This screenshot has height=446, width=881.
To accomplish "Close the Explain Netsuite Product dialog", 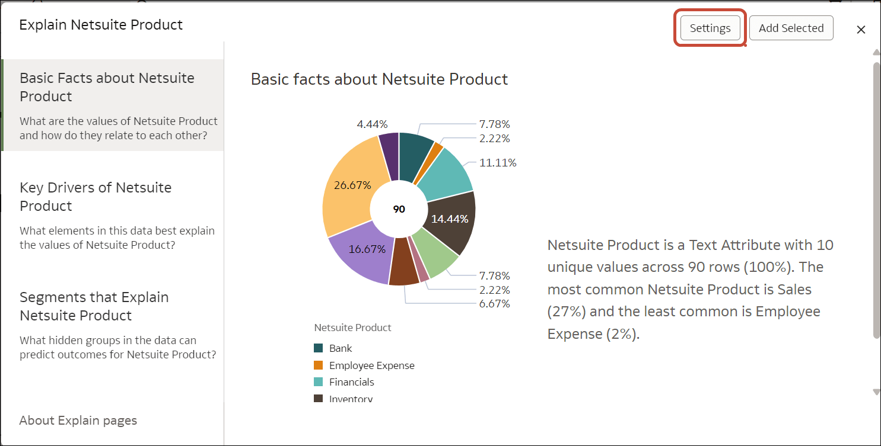I will point(861,30).
